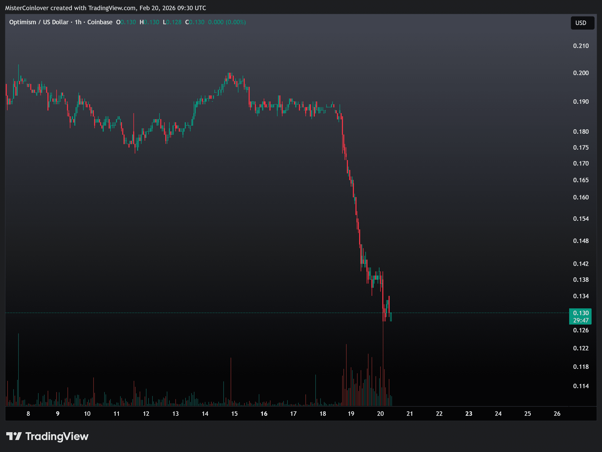Click the Optimism / US Dollar symbol title

point(39,22)
